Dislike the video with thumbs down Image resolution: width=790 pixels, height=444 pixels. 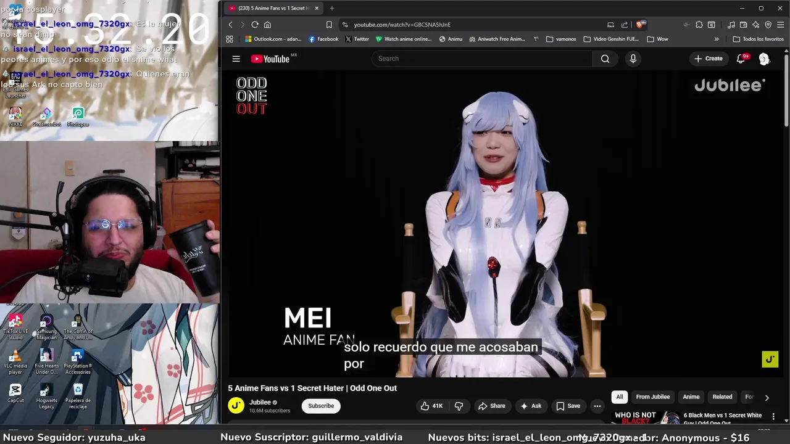tap(459, 406)
